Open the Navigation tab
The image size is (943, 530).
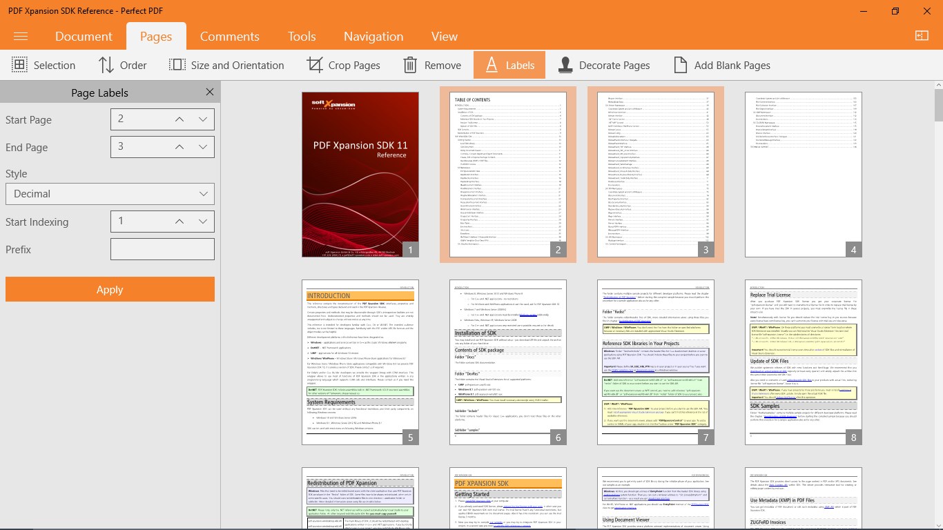[x=373, y=37]
